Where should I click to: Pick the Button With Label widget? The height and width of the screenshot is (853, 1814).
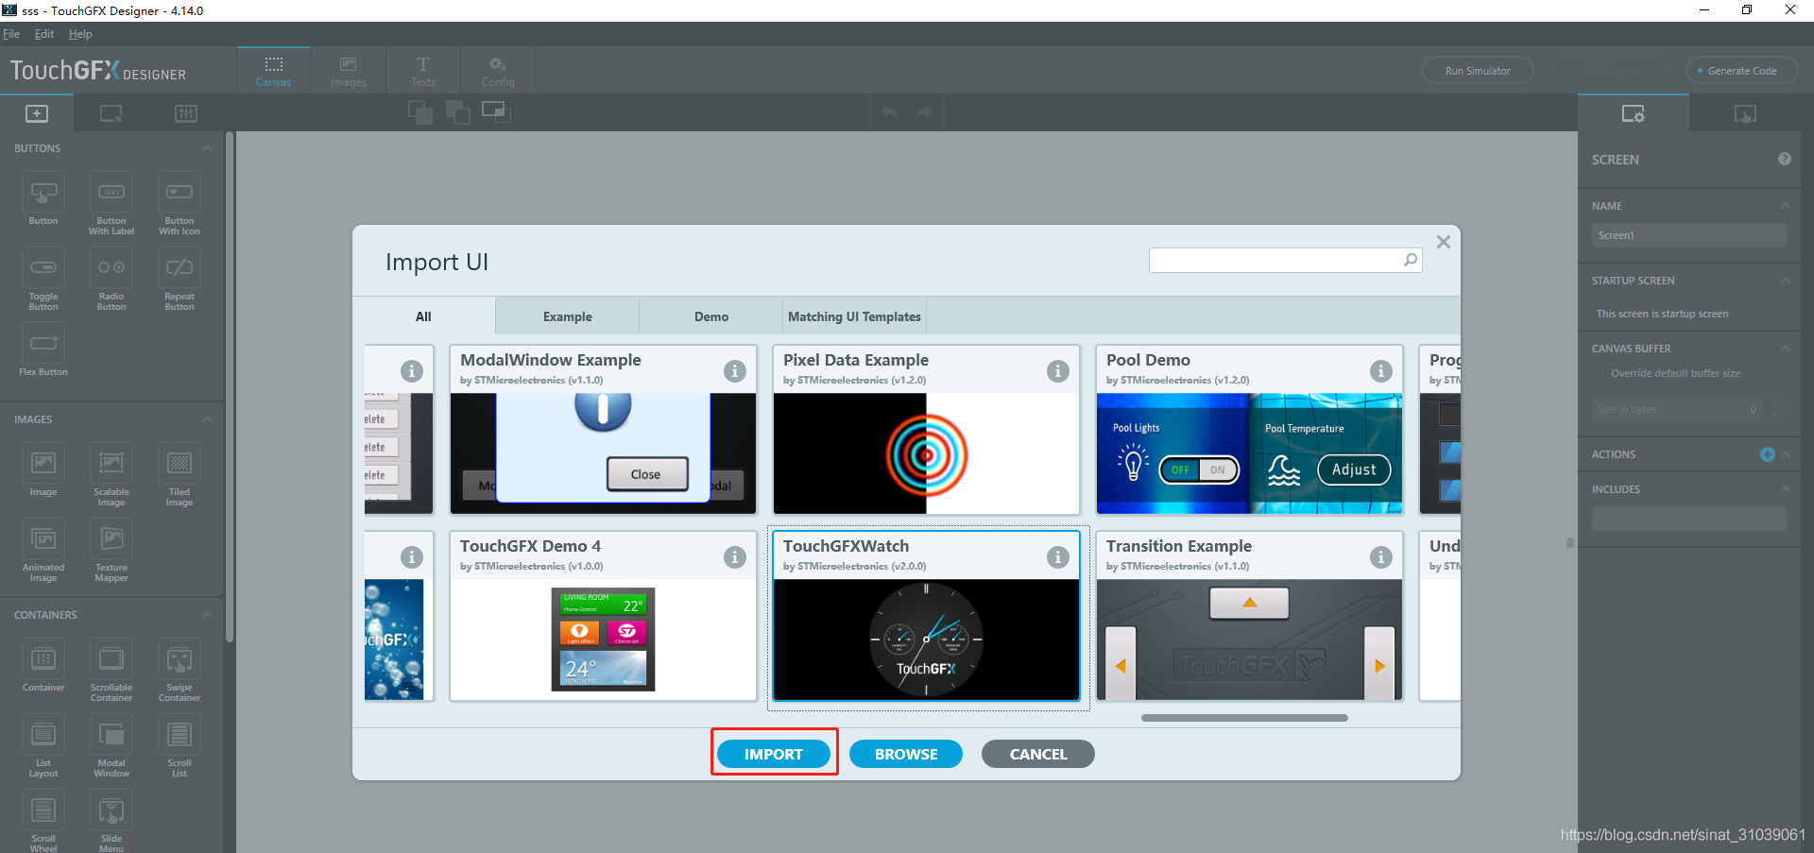tap(111, 193)
